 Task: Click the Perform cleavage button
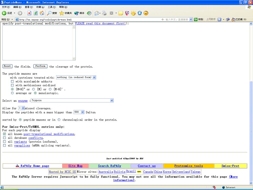click(40, 66)
